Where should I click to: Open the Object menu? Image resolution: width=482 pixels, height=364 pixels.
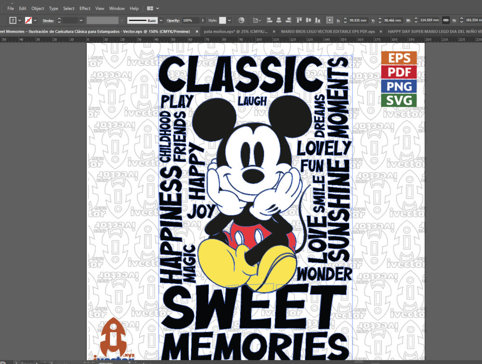click(x=38, y=8)
